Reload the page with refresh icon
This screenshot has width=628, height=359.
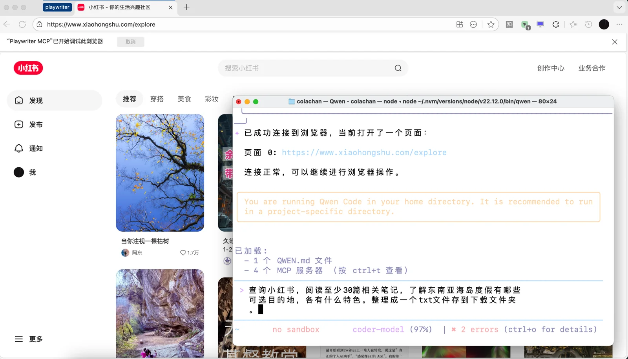[x=22, y=24]
